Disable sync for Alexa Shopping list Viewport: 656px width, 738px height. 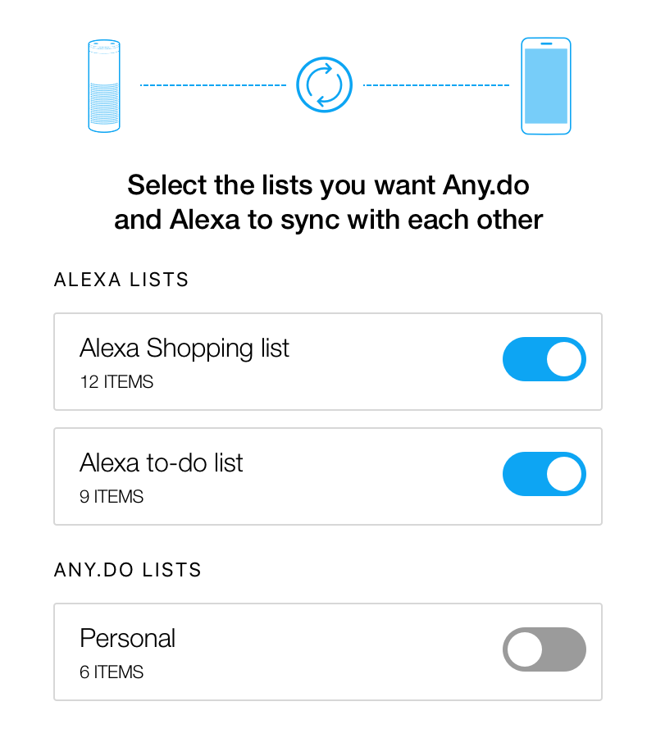click(x=544, y=359)
